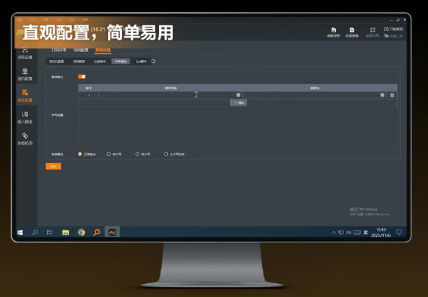
Task: Choose the 转小写 radio option
Action: (x=137, y=154)
